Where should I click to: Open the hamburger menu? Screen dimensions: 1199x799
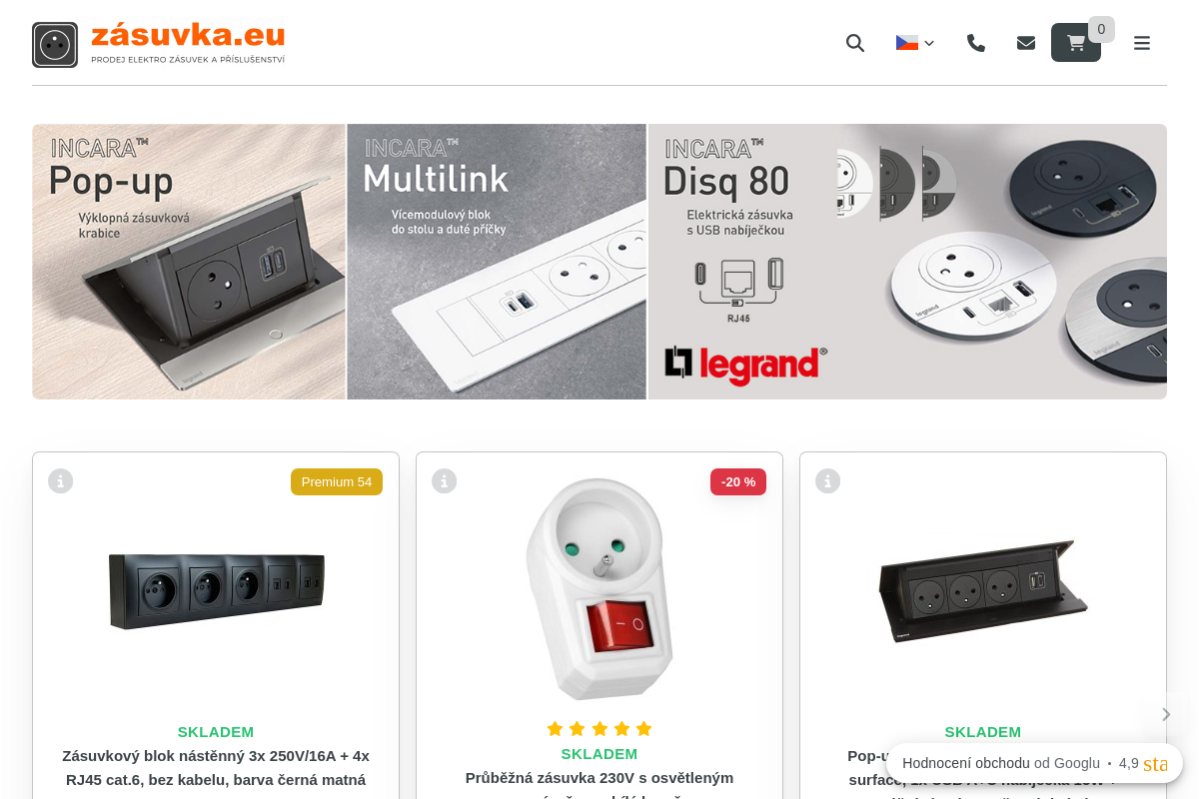1142,43
